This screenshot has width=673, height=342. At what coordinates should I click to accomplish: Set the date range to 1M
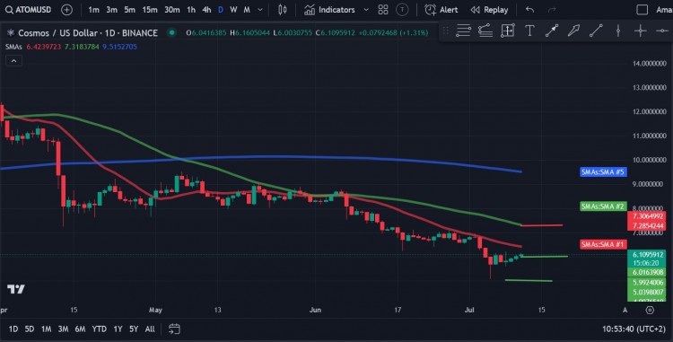pos(47,329)
